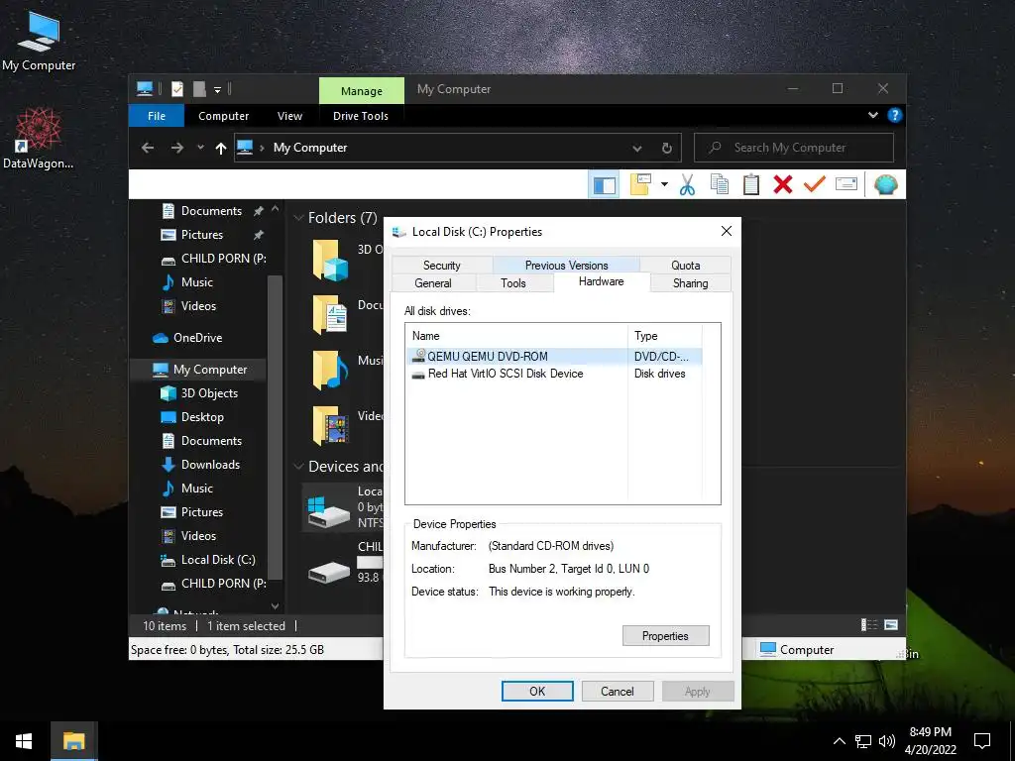This screenshot has height=761, width=1015.
Task: Click the navigation pane scrollbar thumb
Action: tap(276, 427)
